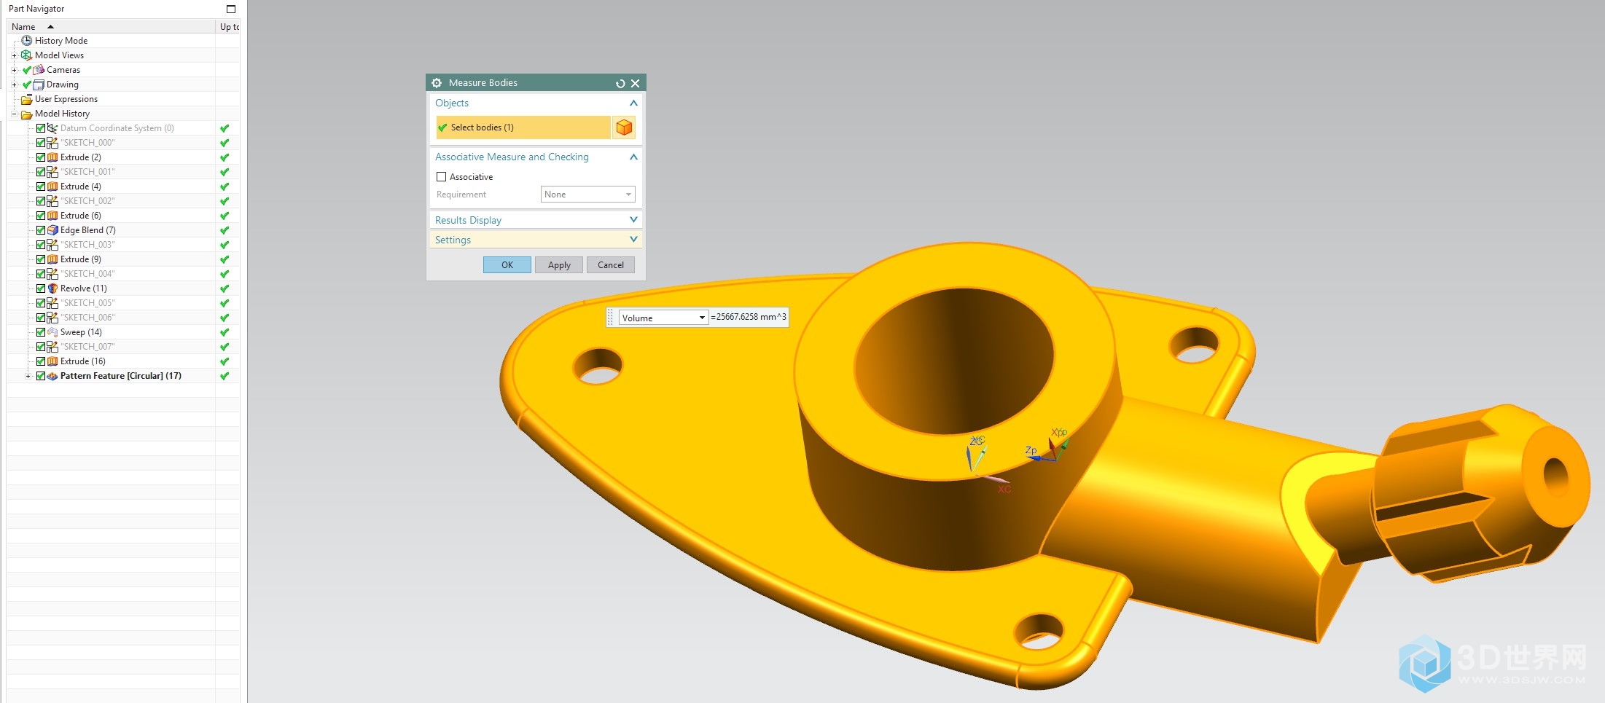Viewport: 1605px width, 703px height.
Task: Uncheck Datum Coordinate System (0) checkbox
Action: (41, 128)
